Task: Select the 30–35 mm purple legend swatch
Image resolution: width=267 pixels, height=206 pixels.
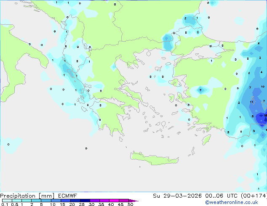Action: click(94, 201)
